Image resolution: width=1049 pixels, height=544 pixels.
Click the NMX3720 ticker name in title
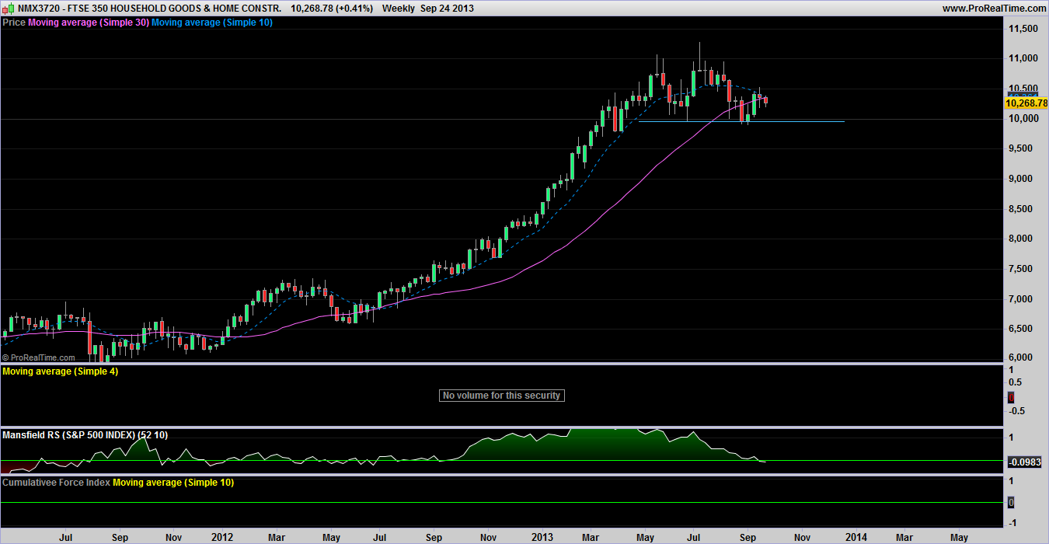[39, 9]
